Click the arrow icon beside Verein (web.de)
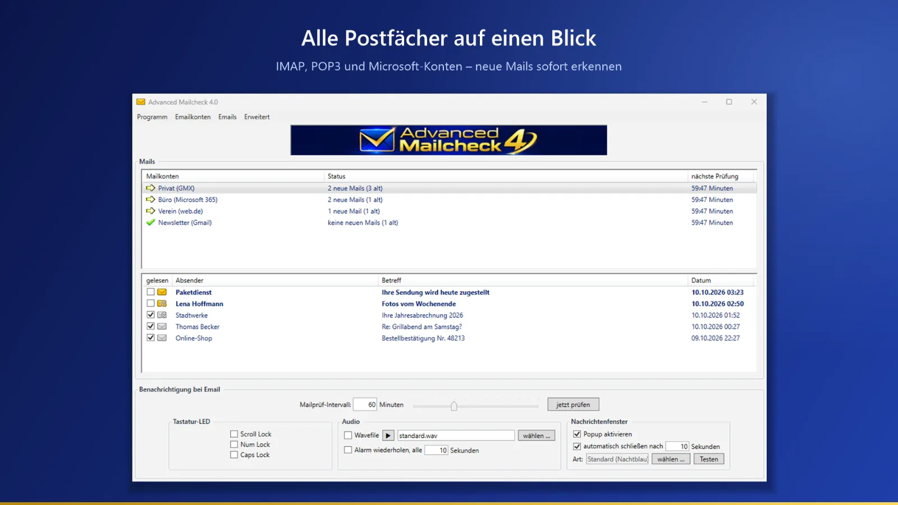898x505 pixels. click(150, 211)
